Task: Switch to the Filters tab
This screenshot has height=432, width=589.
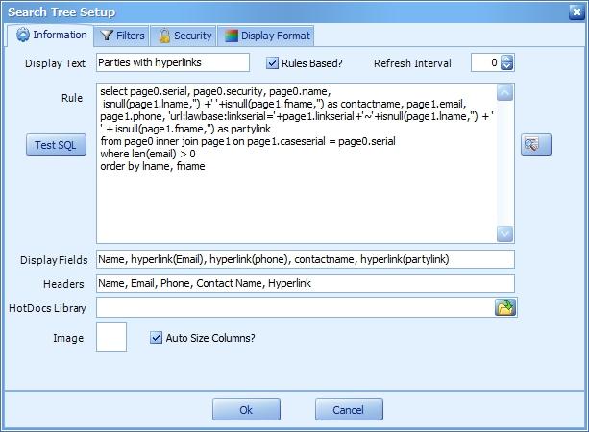Action: click(122, 36)
